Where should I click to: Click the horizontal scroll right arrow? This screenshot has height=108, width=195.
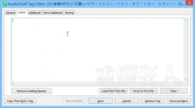[x=181, y=84]
